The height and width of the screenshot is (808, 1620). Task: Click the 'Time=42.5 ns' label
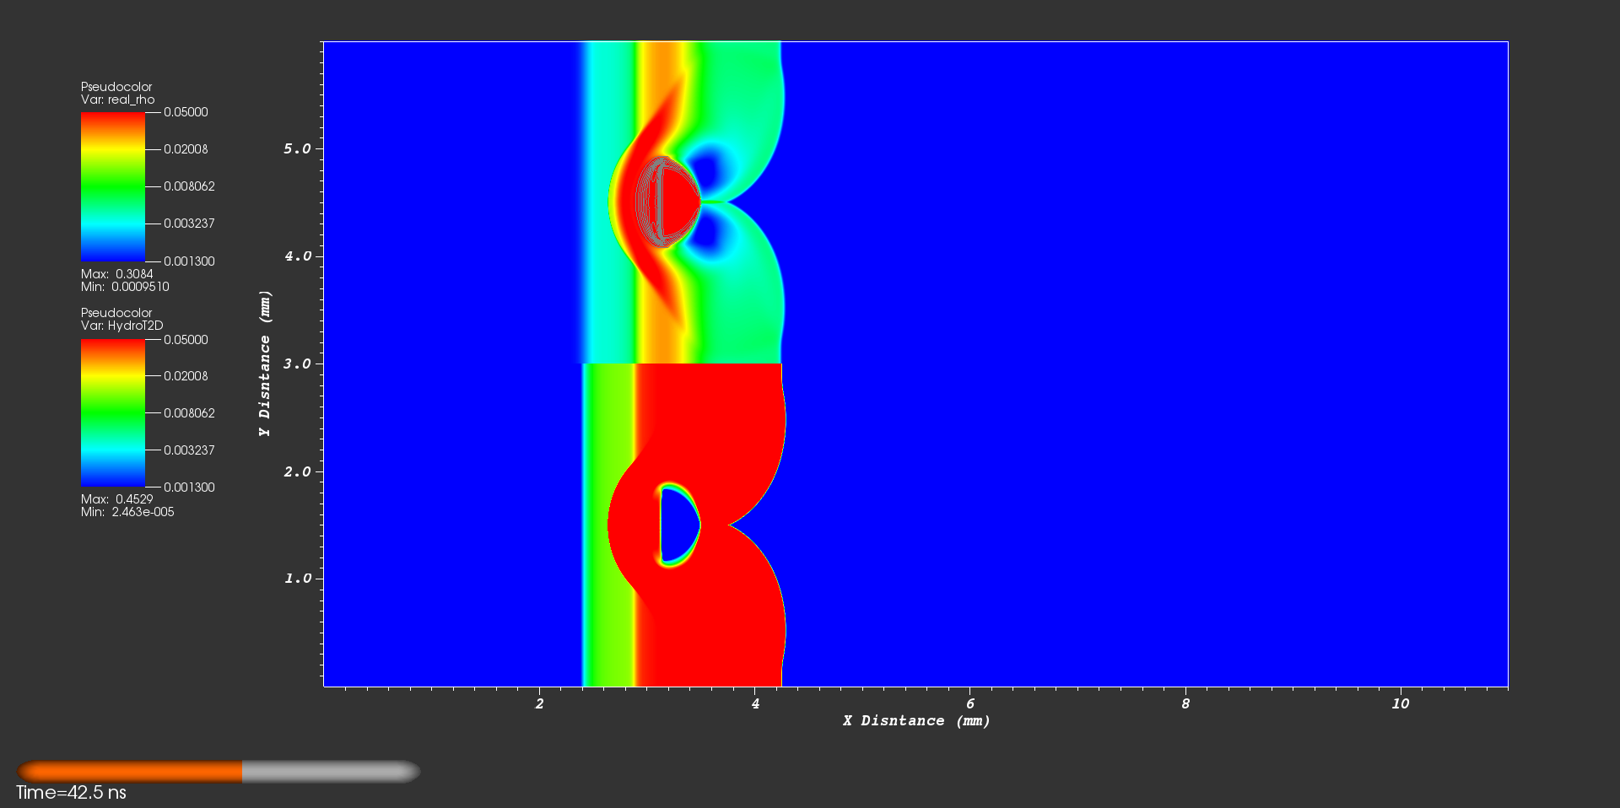[x=71, y=793]
